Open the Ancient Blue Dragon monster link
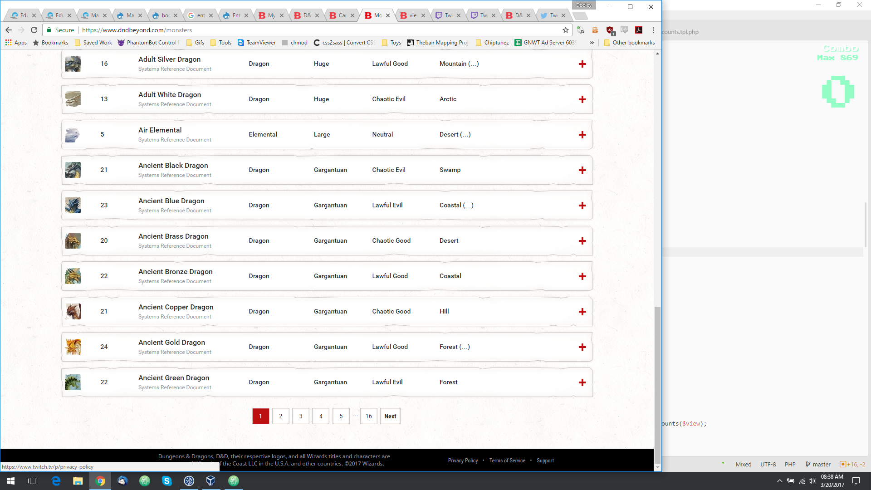871x490 pixels. 171,201
